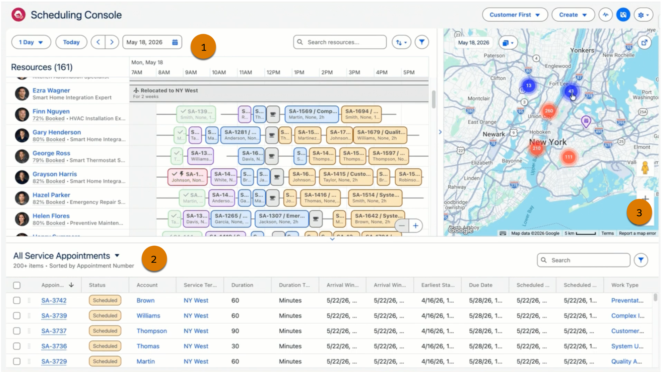Zoom in the Gantt with plus button
This screenshot has height=372, width=661.
[416, 226]
